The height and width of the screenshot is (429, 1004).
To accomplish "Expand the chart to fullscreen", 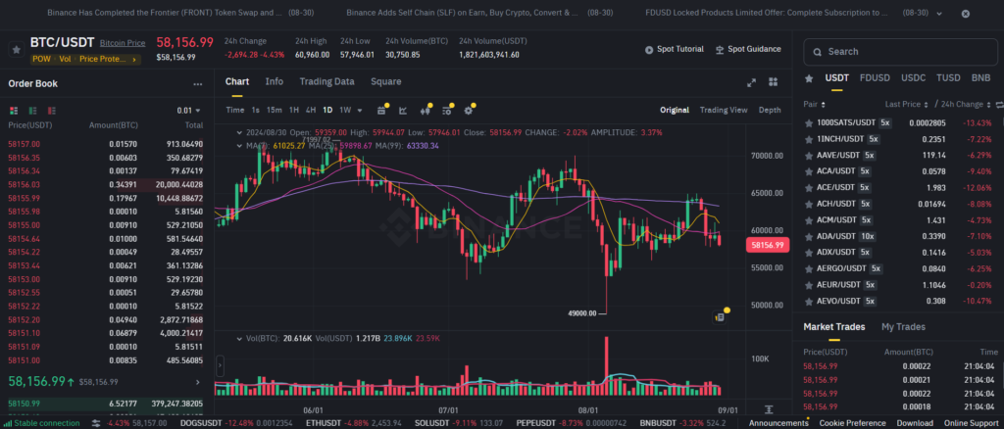I will [751, 82].
